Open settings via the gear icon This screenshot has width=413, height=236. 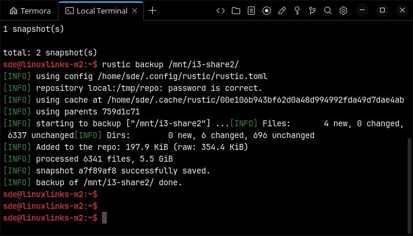(343, 11)
